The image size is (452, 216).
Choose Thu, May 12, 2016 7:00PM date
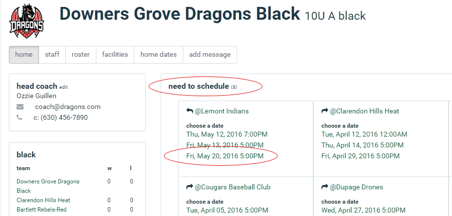coord(227,134)
